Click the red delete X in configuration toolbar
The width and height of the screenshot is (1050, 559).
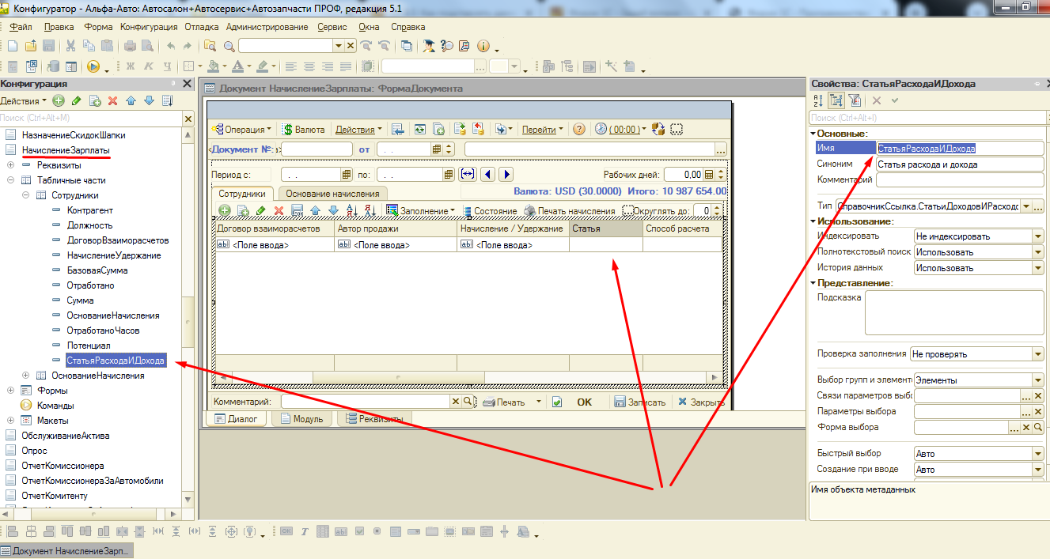(x=112, y=101)
